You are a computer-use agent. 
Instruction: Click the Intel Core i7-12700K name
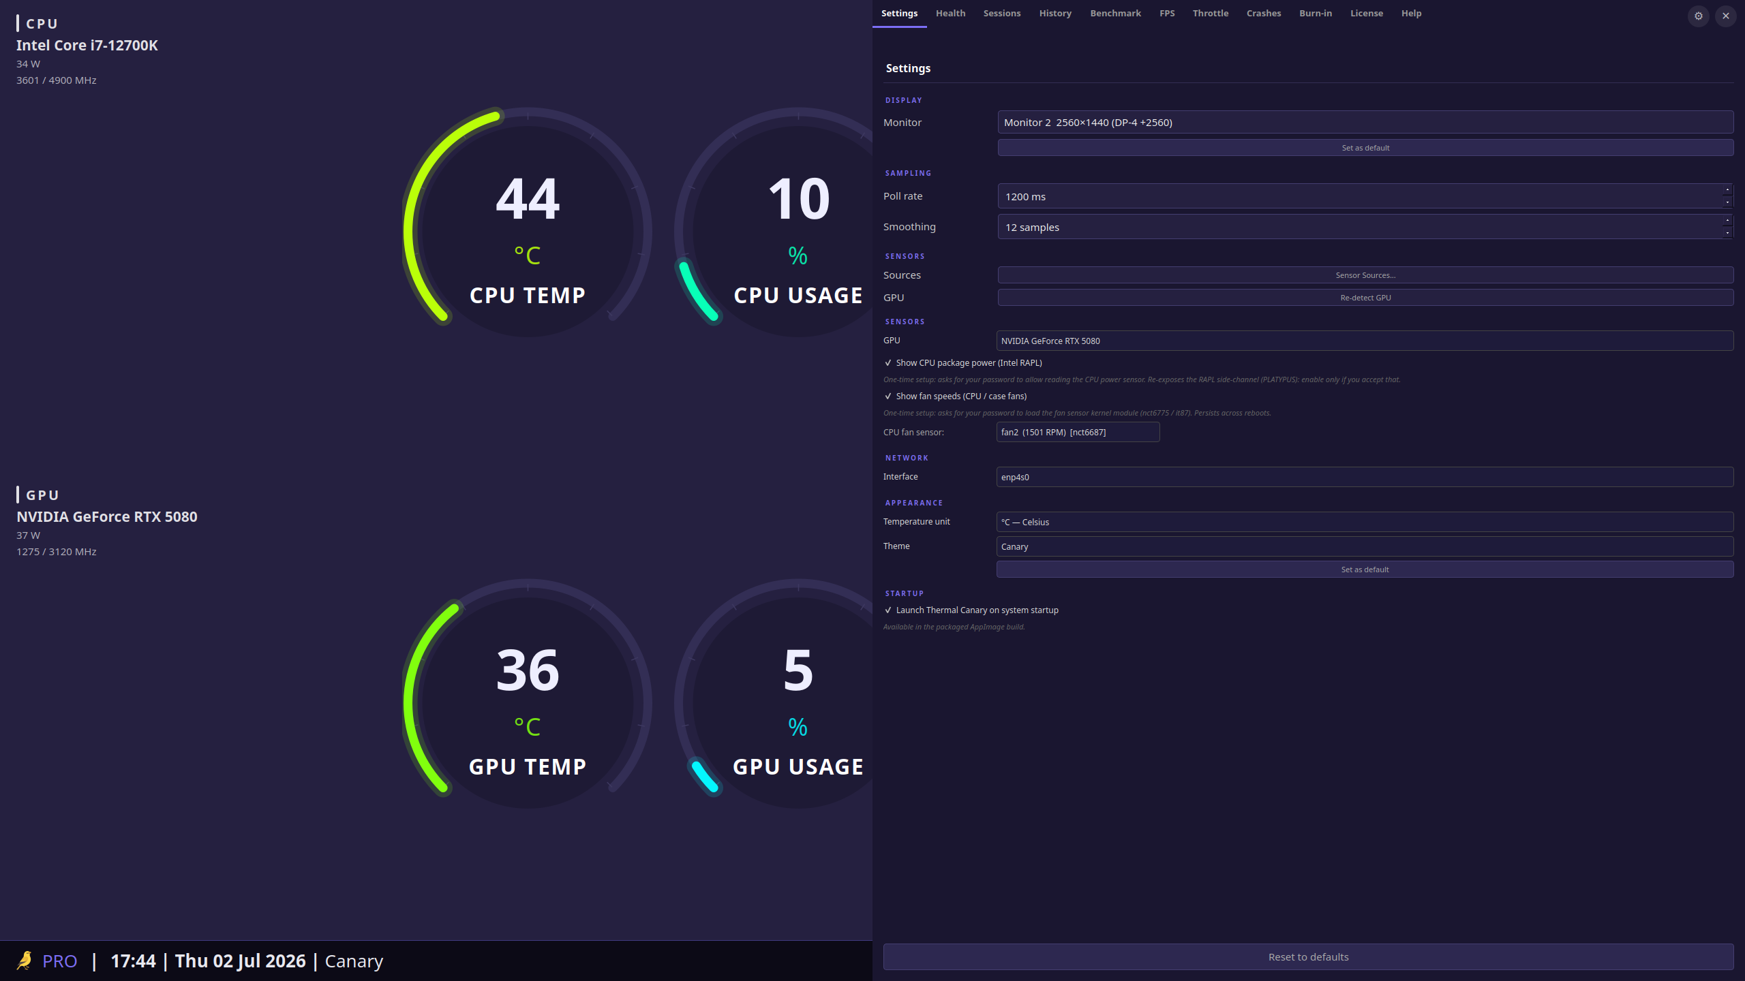(x=87, y=46)
